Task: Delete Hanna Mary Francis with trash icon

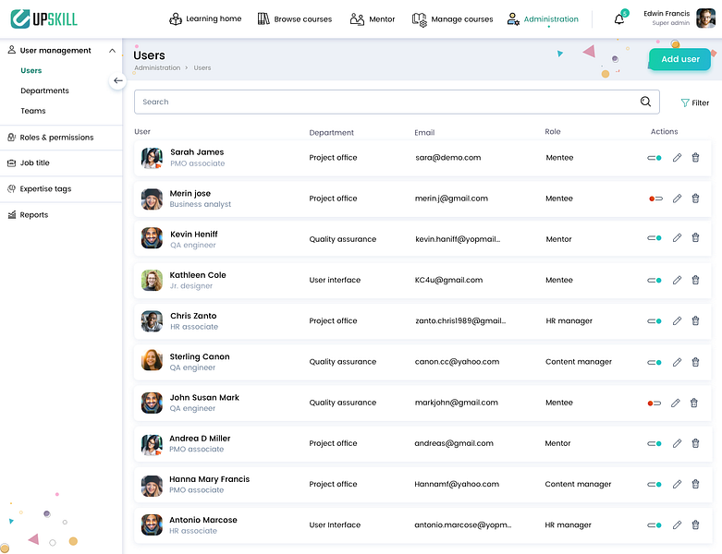Action: (x=695, y=484)
